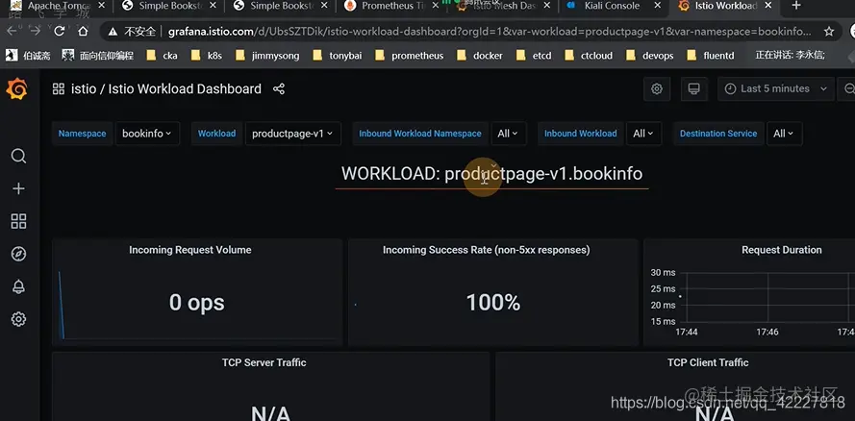The width and height of the screenshot is (855, 421).
Task: Click the share dashboard icon
Action: click(279, 88)
